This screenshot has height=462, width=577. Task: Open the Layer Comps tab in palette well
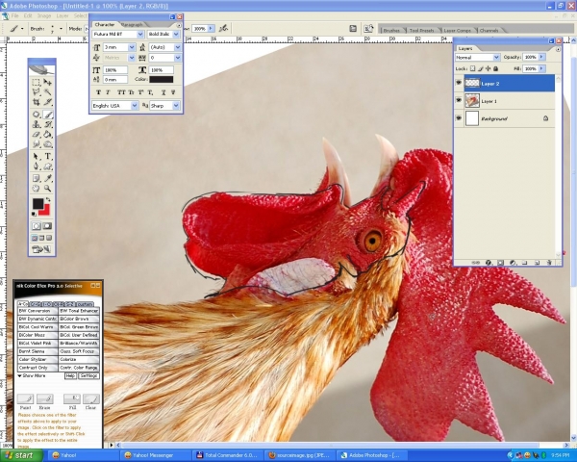pyautogui.click(x=457, y=30)
